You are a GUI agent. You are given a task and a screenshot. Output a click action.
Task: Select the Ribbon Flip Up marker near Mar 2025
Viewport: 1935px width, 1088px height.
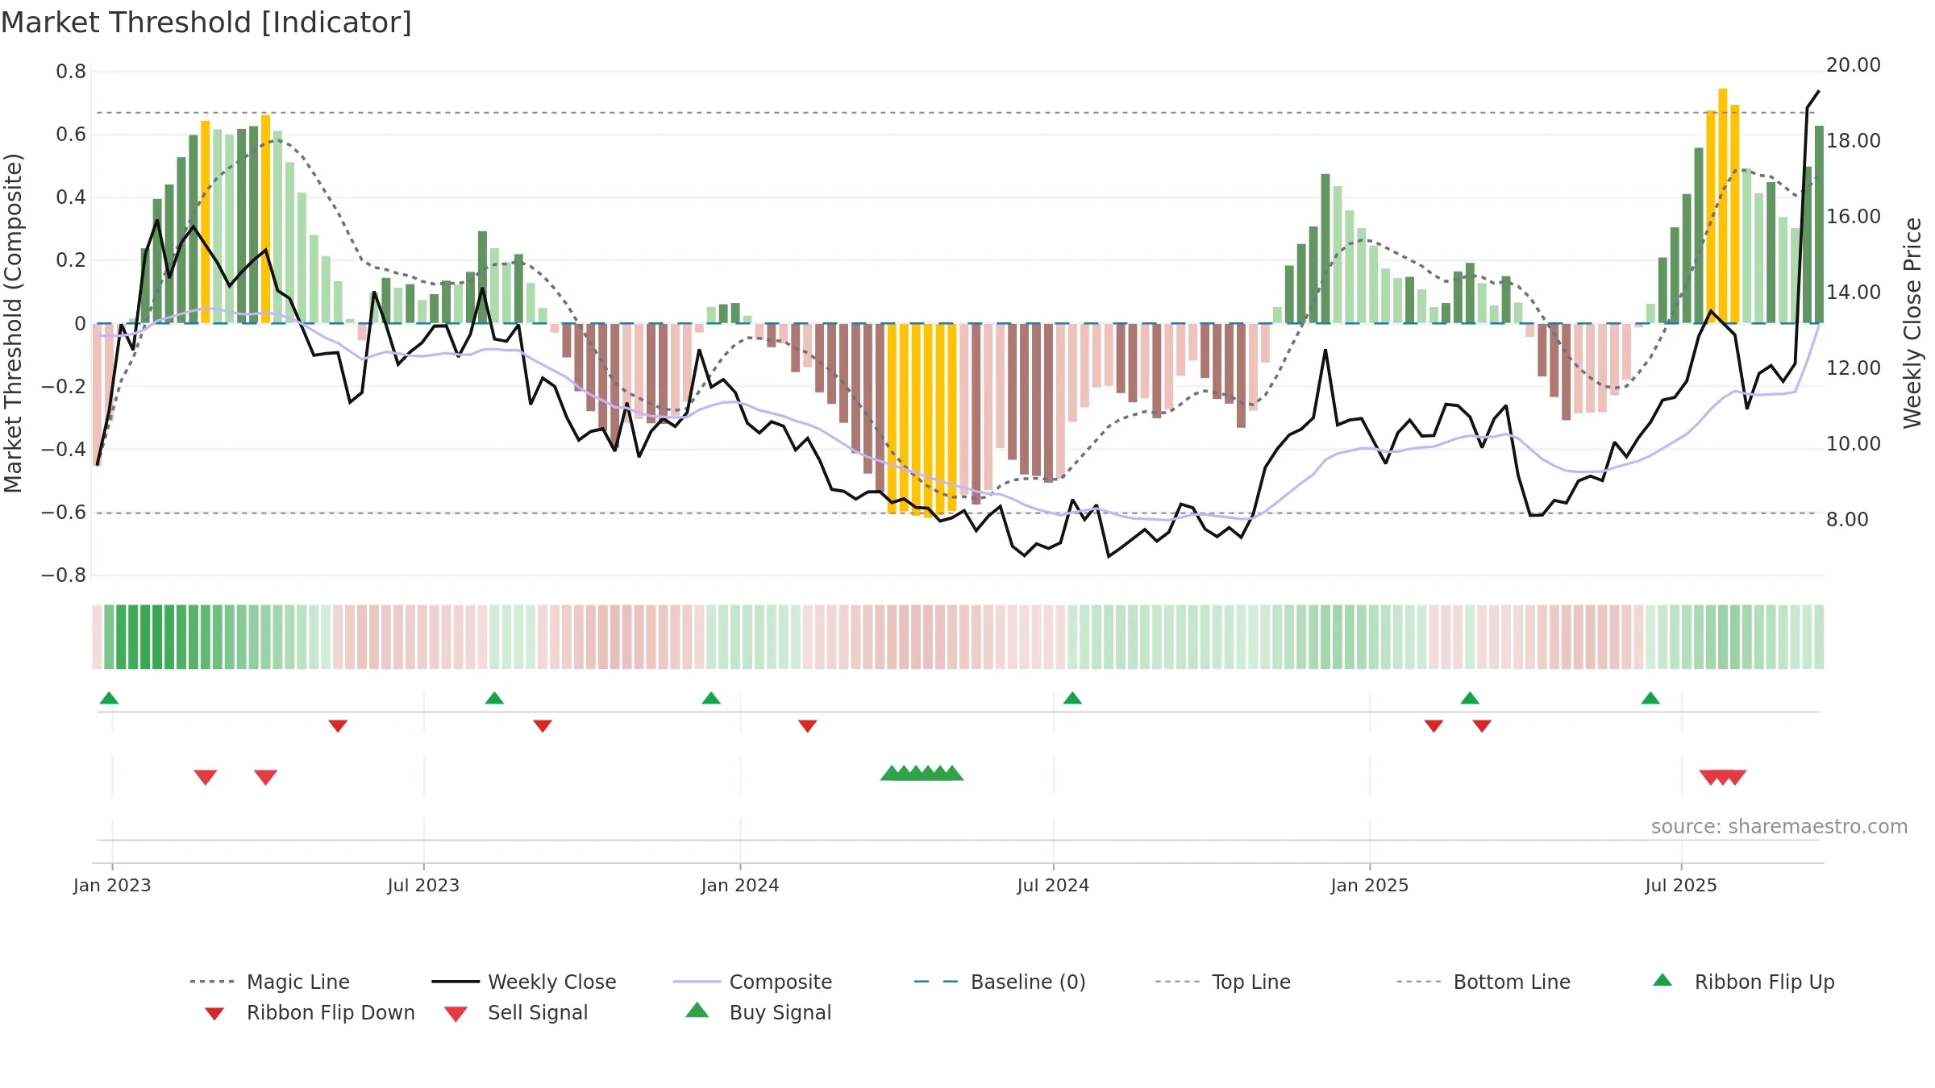click(1470, 698)
